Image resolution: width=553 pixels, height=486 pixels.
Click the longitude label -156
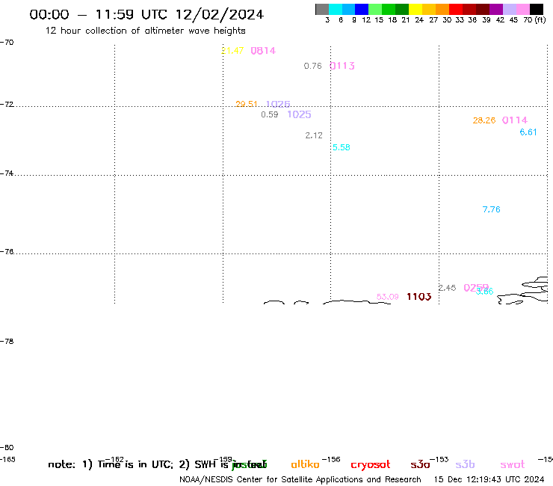[x=331, y=460]
